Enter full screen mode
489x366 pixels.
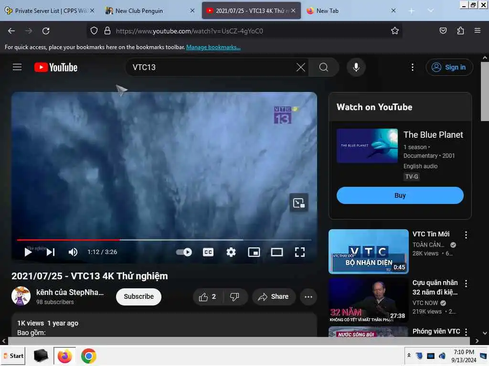tap(300, 252)
